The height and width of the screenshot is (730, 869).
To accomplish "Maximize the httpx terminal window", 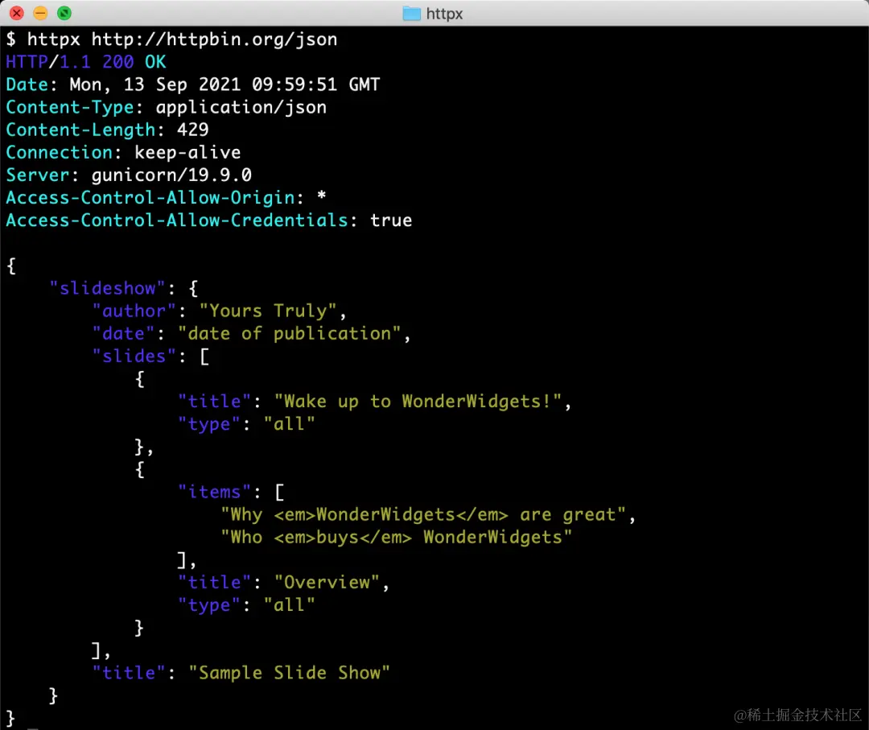I will click(64, 13).
